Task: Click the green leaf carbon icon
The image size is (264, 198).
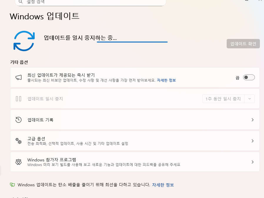Action: click(x=12, y=185)
